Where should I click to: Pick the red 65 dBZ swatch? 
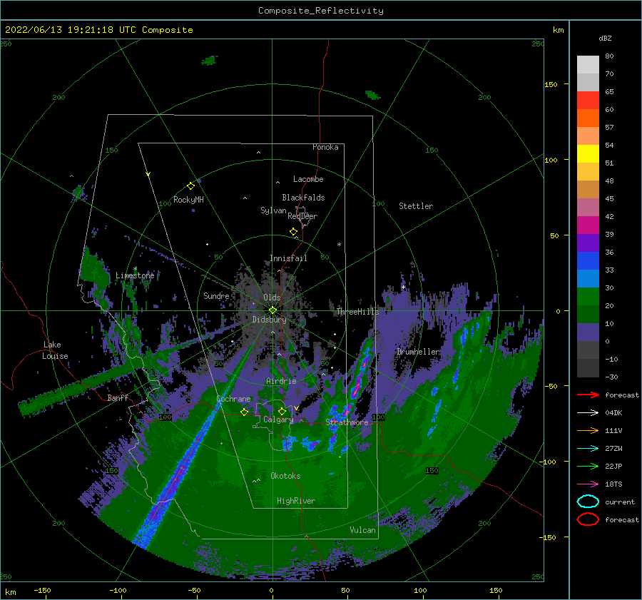[x=588, y=101]
